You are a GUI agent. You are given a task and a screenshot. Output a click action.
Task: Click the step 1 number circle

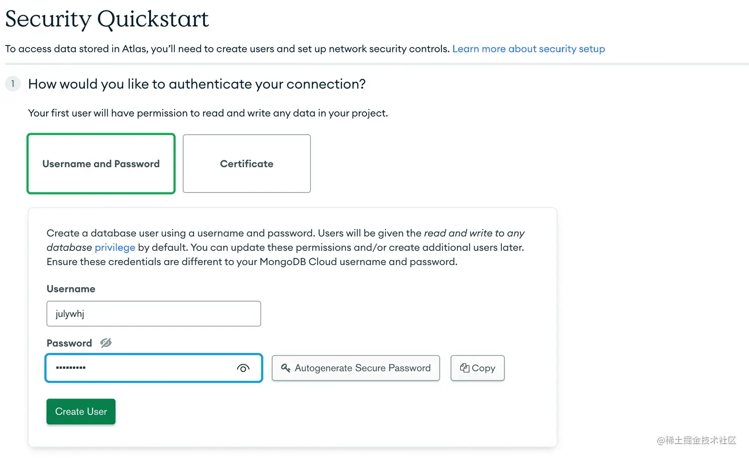13,84
